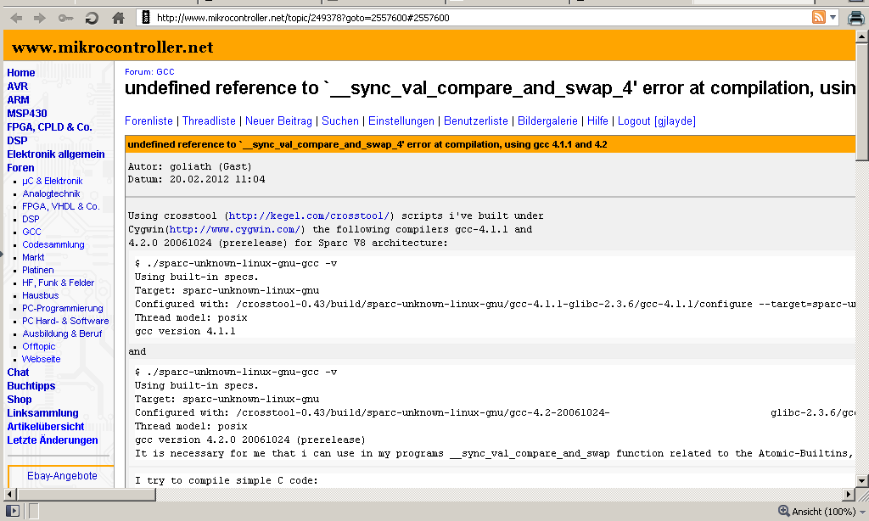The image size is (869, 521).
Task: Follow the Forum: GCC breadcrumb link
Action: (x=149, y=72)
